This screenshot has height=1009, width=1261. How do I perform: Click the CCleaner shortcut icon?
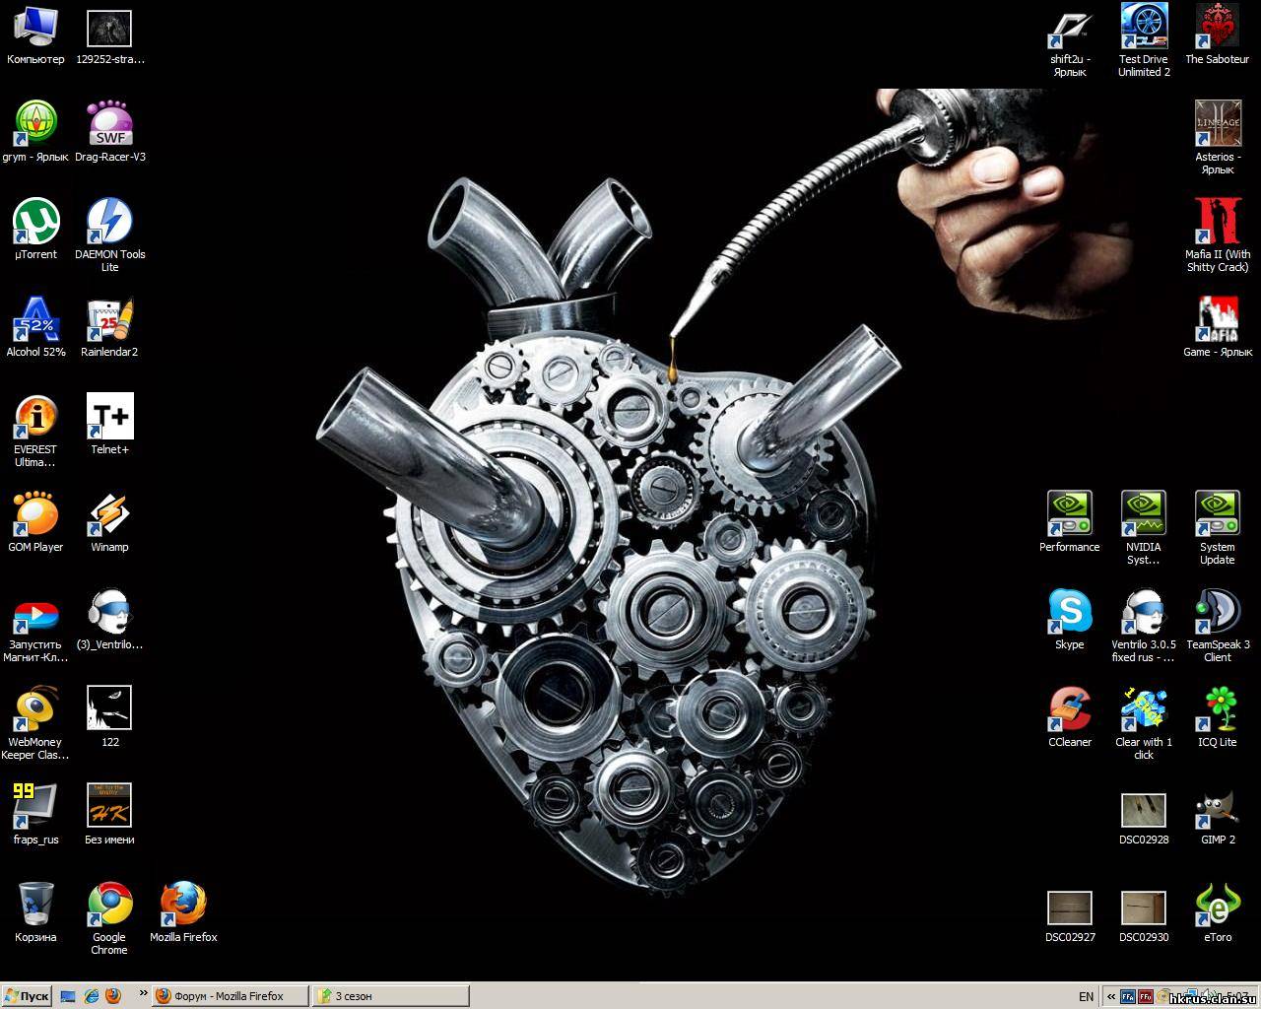1069,710
